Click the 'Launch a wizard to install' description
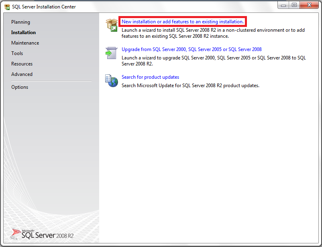Screen dimensions: 322x247 [213, 33]
